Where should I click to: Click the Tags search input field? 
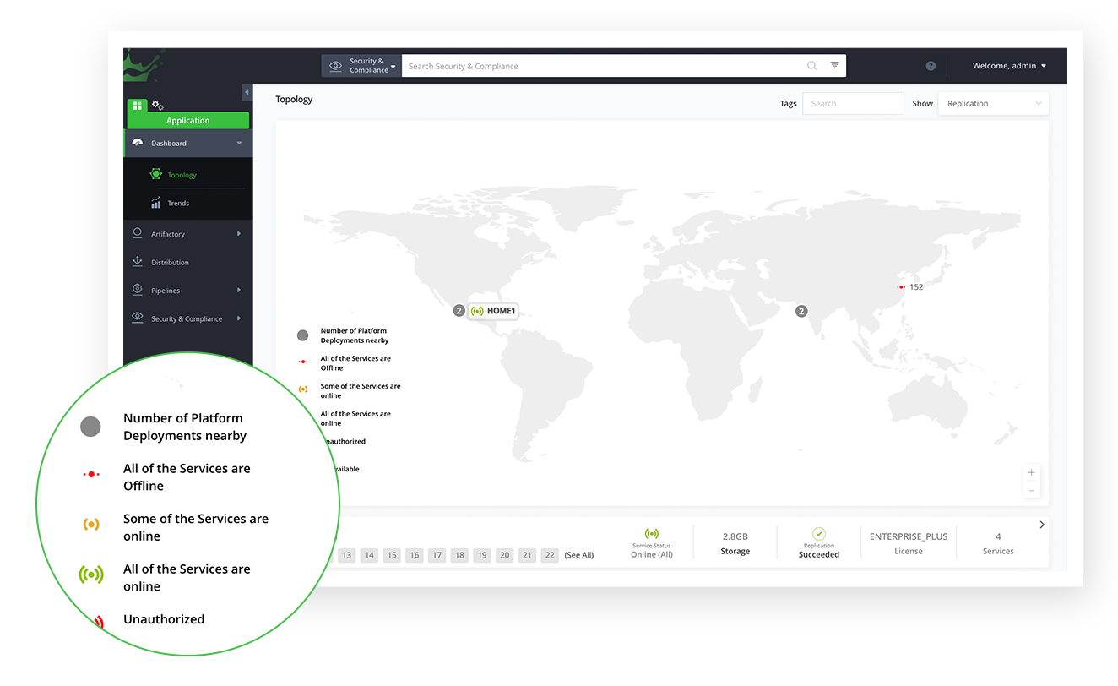point(852,104)
